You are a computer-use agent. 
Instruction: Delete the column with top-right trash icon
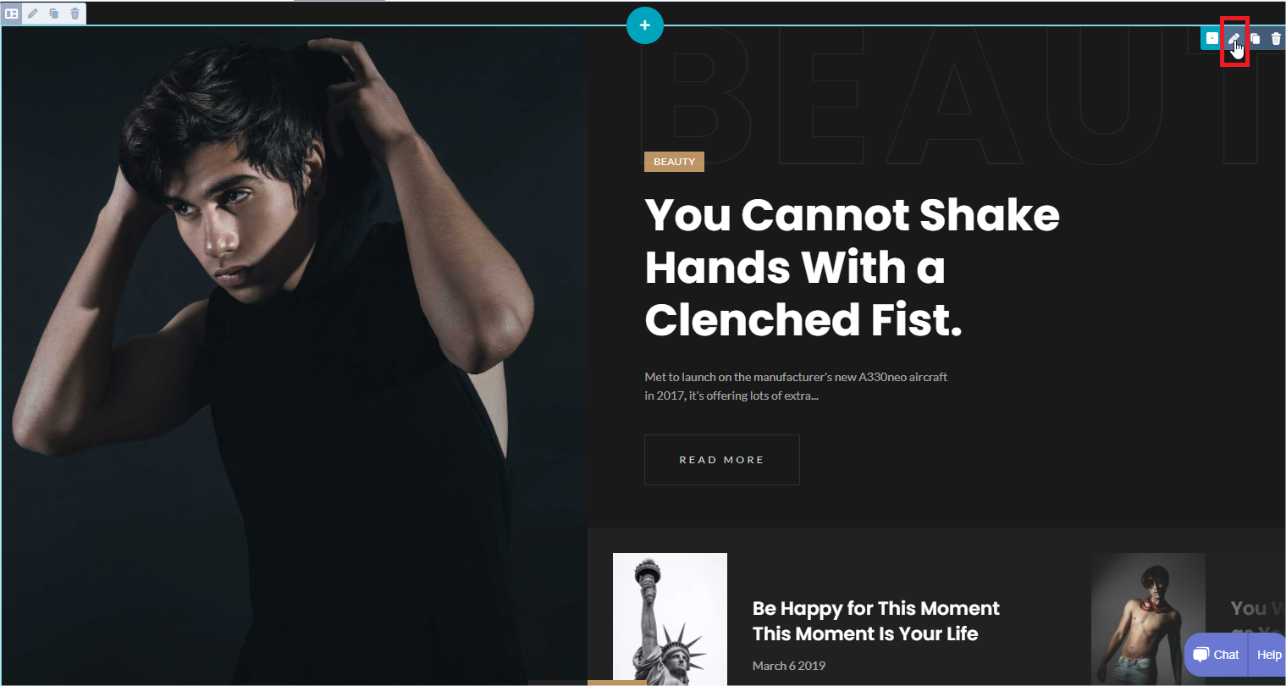click(1276, 38)
